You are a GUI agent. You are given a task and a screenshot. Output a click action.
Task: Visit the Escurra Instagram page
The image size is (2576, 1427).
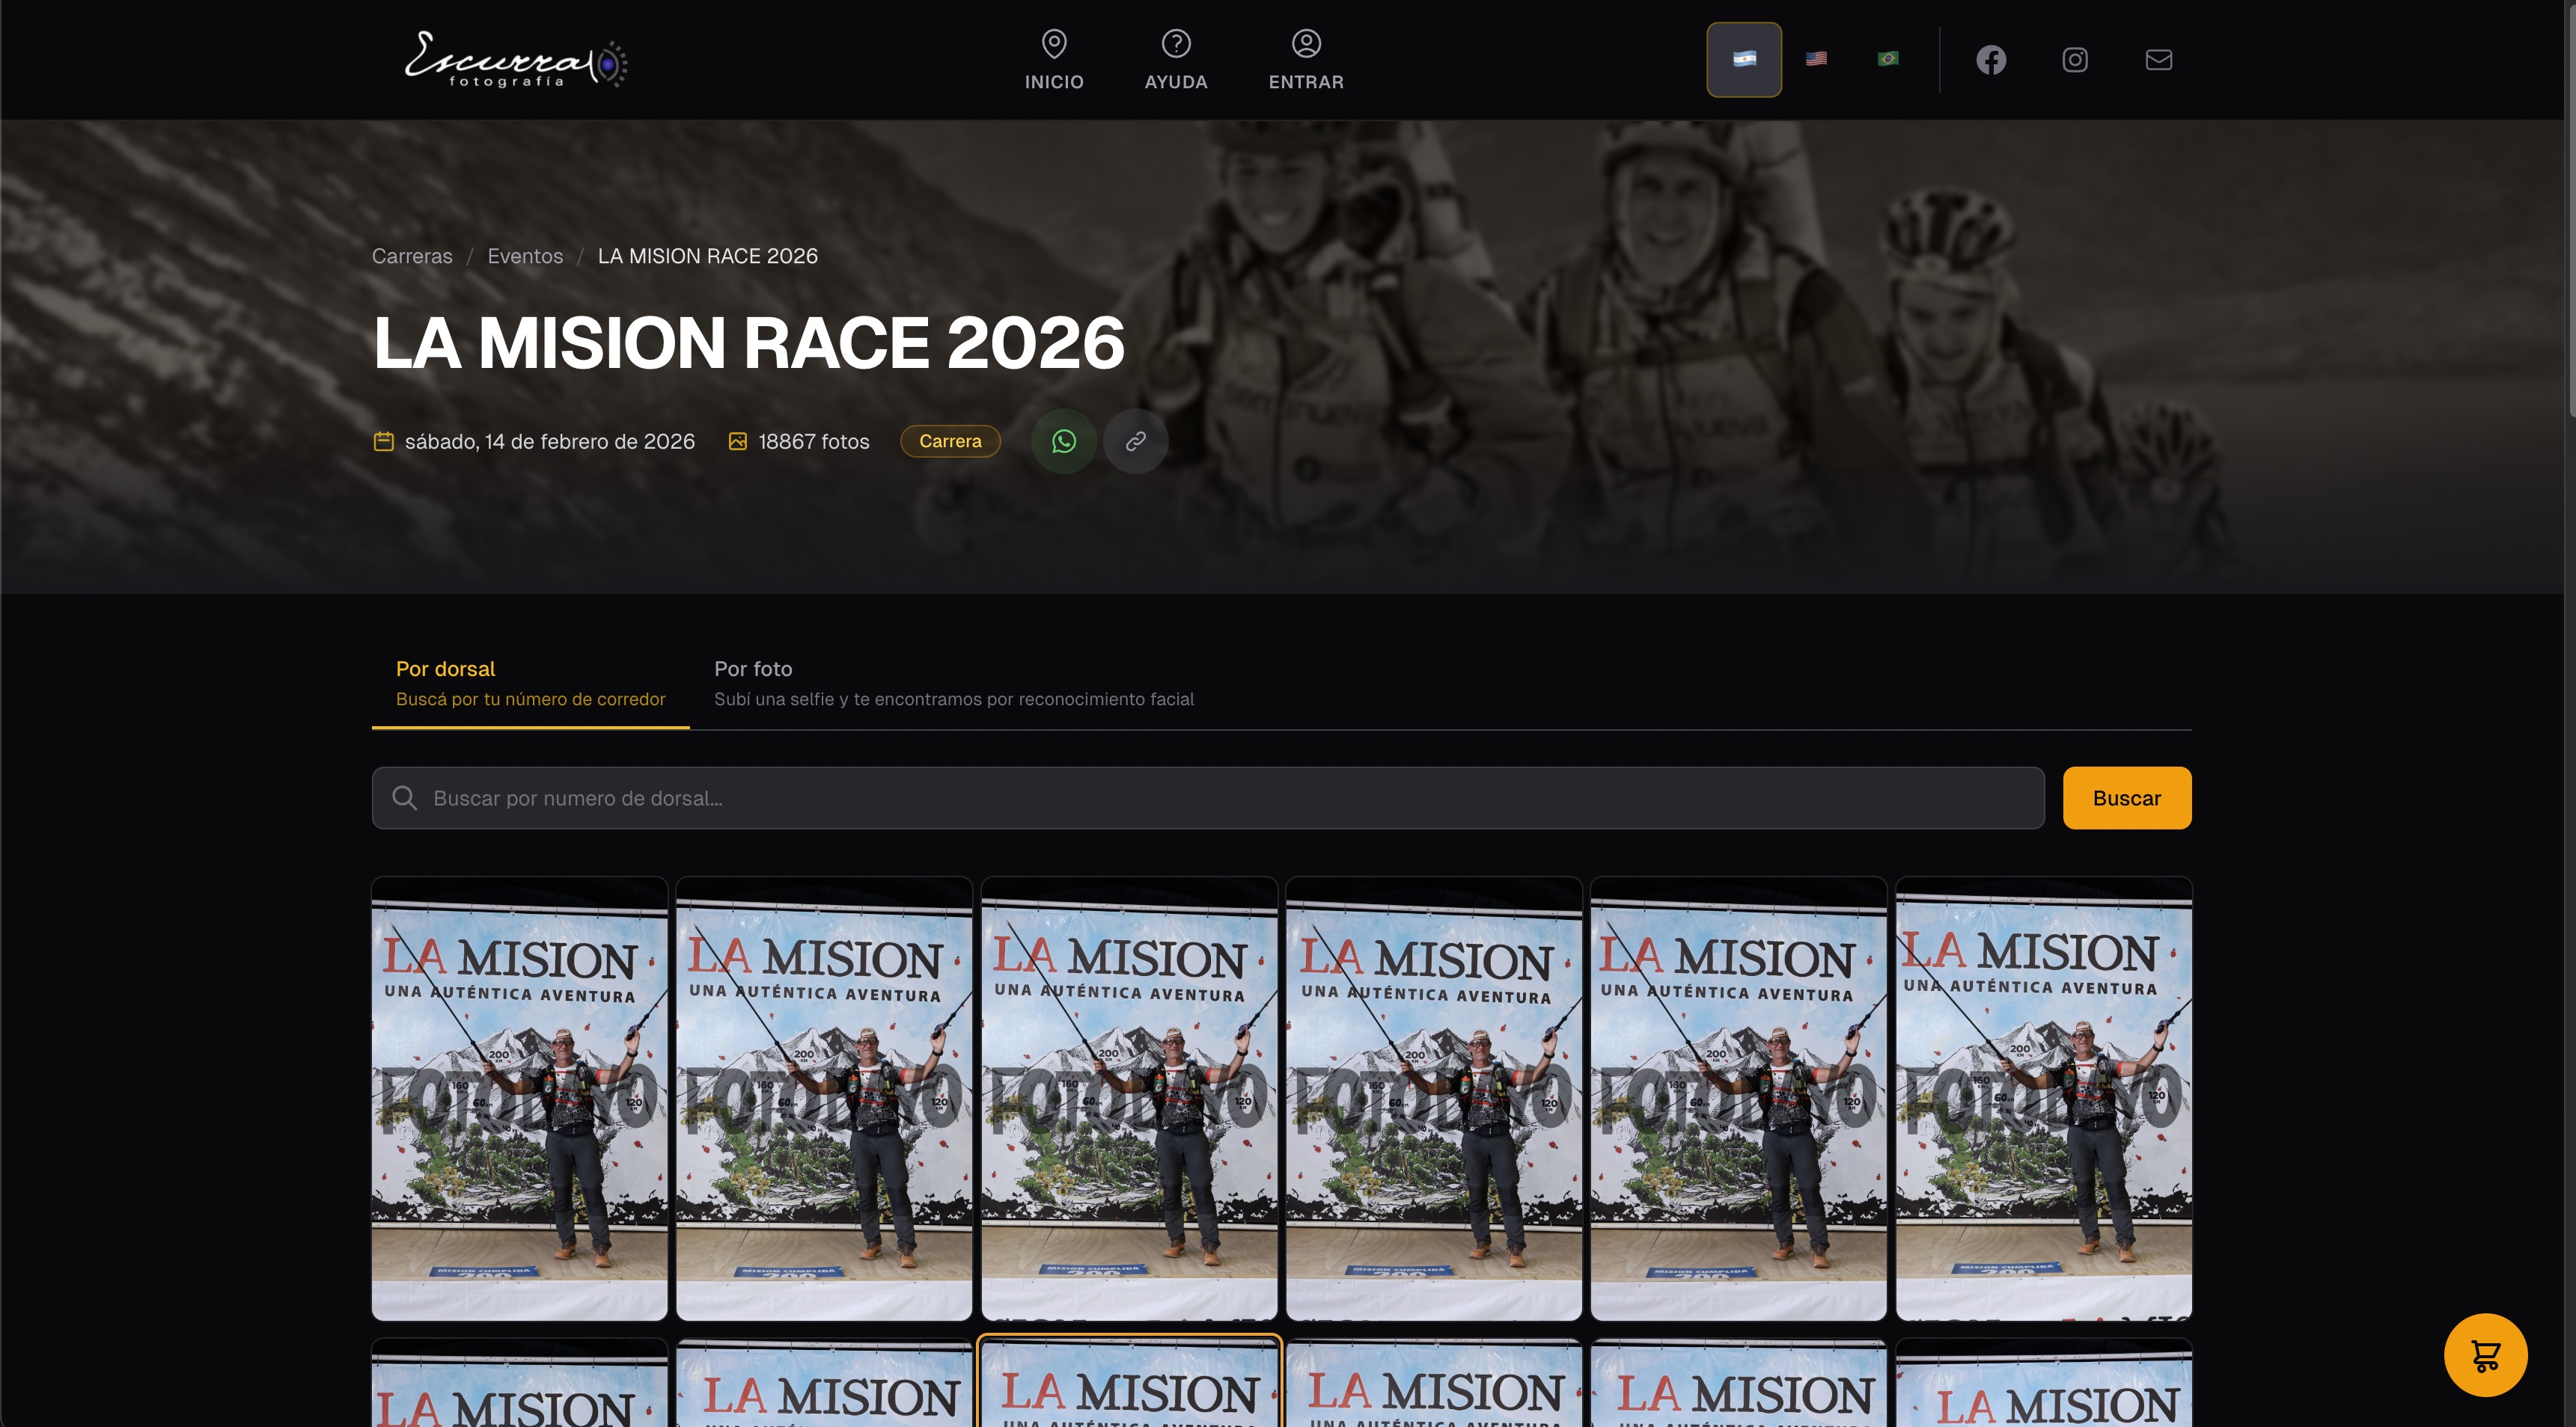[2075, 60]
